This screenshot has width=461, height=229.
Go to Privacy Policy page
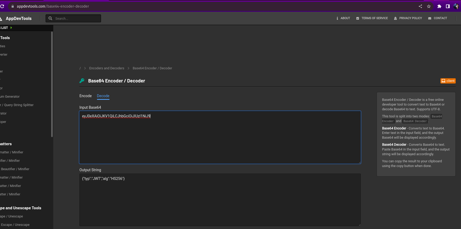click(x=408, y=18)
